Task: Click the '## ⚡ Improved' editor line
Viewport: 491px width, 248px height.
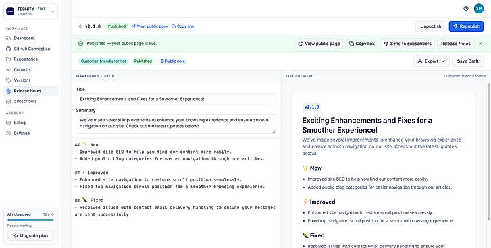Action: pyautogui.click(x=91, y=173)
